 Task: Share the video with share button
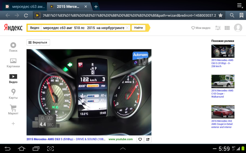point(148,139)
